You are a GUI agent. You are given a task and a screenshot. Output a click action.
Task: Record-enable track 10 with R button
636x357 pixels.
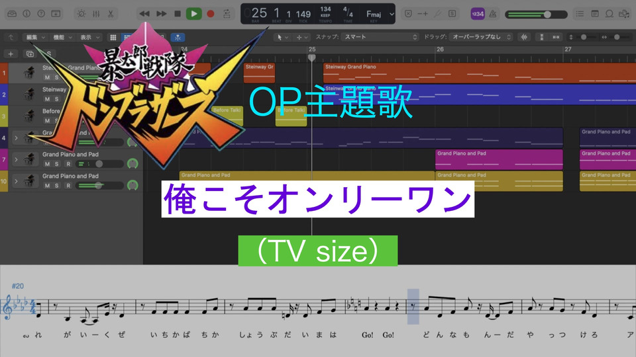pyautogui.click(x=68, y=185)
